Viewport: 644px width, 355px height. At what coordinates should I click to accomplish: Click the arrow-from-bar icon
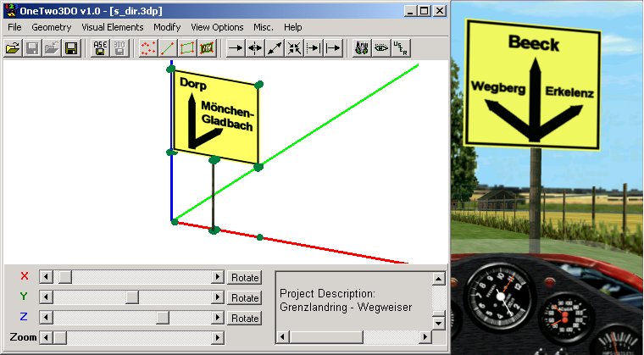point(334,48)
